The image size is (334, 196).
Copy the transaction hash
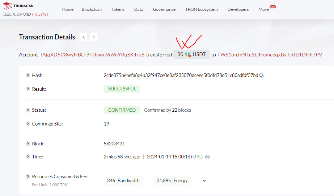click(262, 75)
